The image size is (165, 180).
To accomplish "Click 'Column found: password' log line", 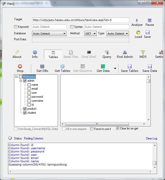I will tap(26, 151).
